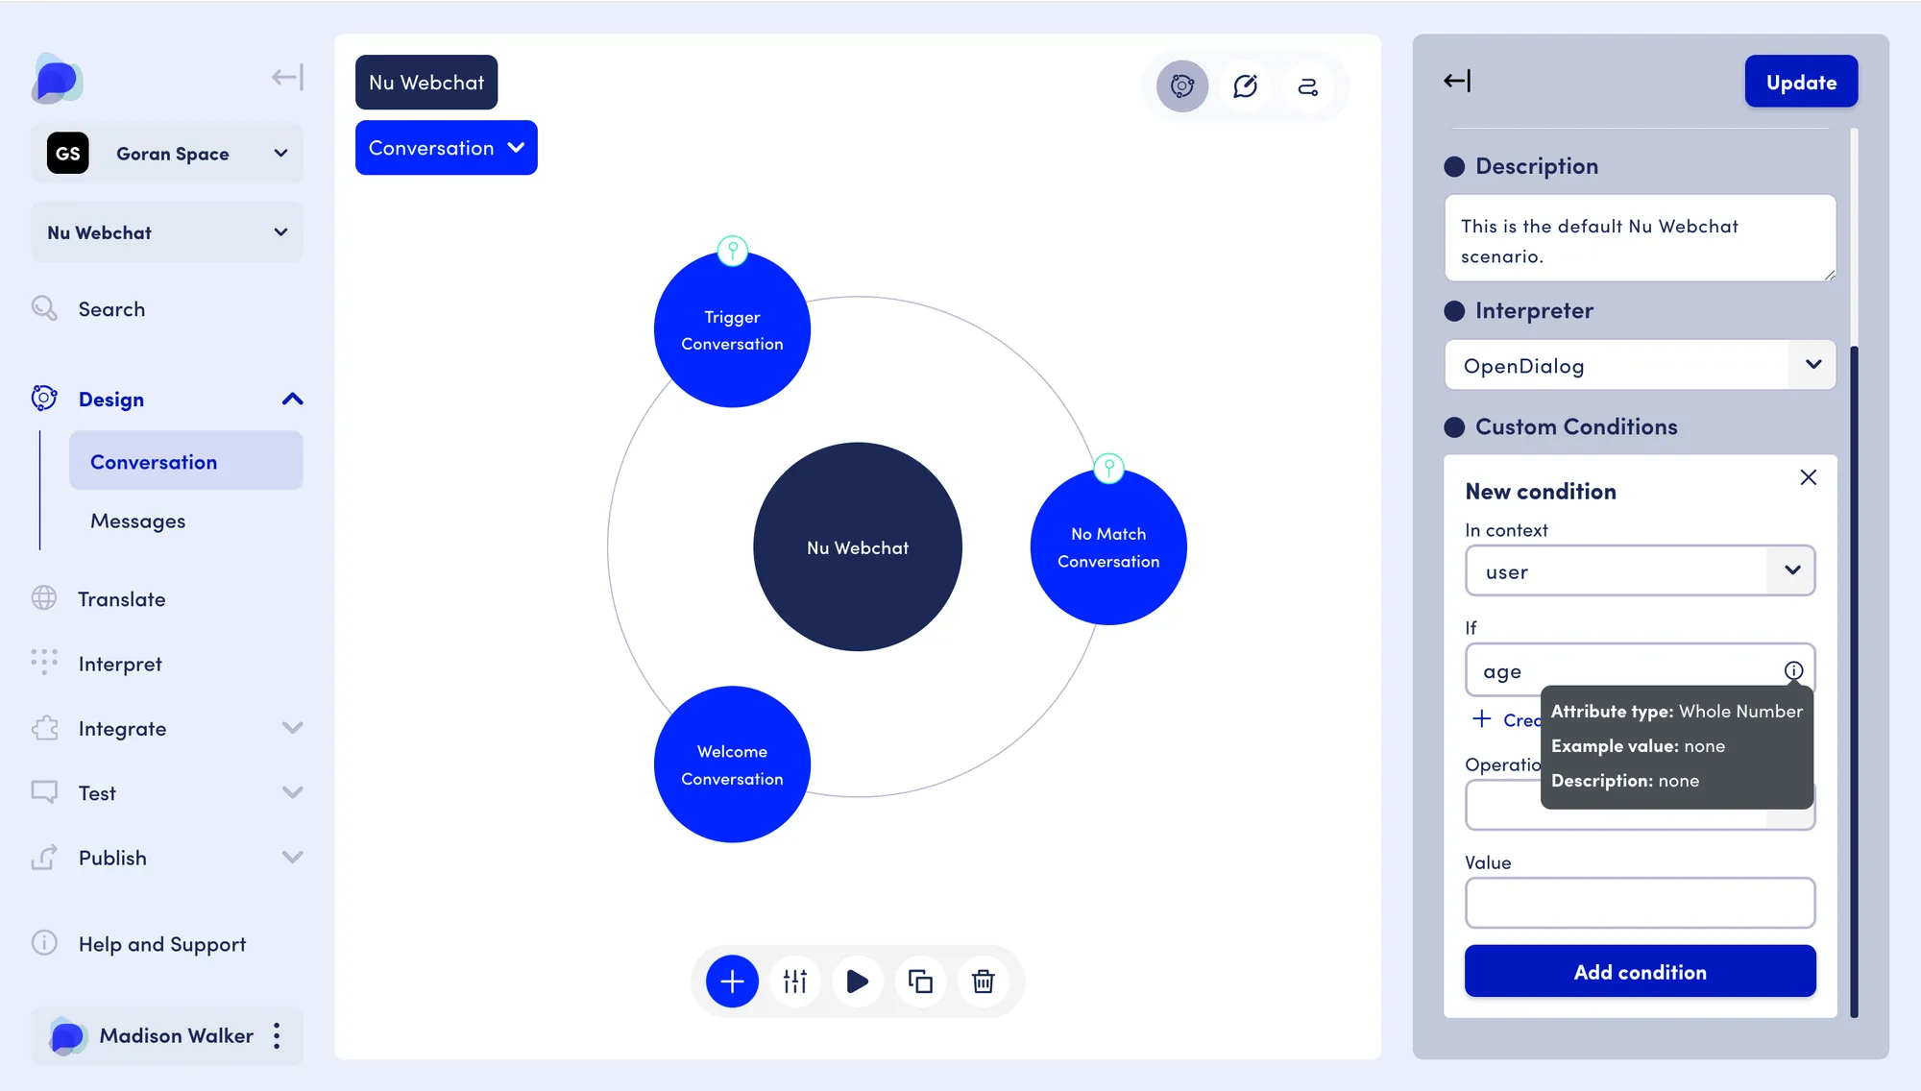1921x1091 pixels.
Task: Open Help and Support
Action: click(162, 945)
